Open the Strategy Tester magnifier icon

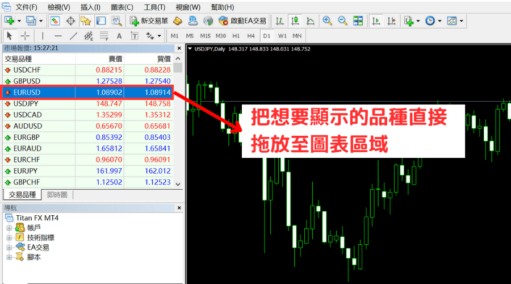(x=116, y=21)
